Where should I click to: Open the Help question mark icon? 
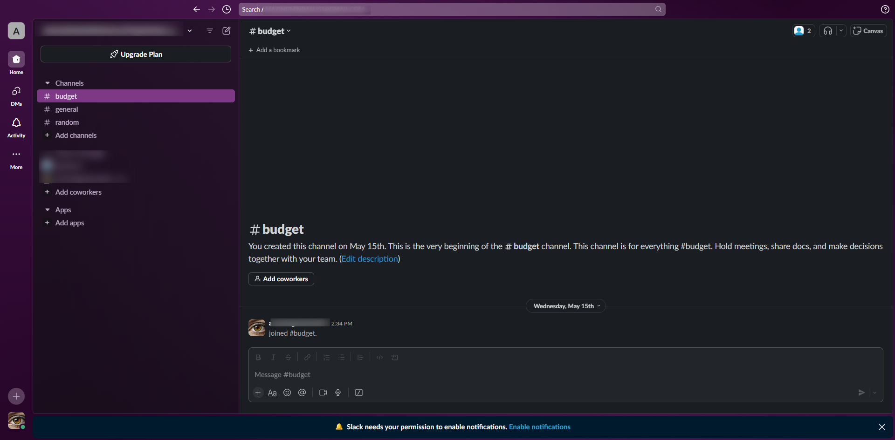[x=885, y=9]
